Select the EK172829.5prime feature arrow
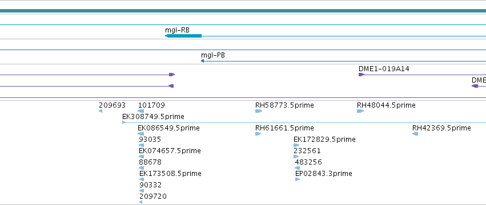The width and height of the screenshot is (486, 205). (296, 145)
